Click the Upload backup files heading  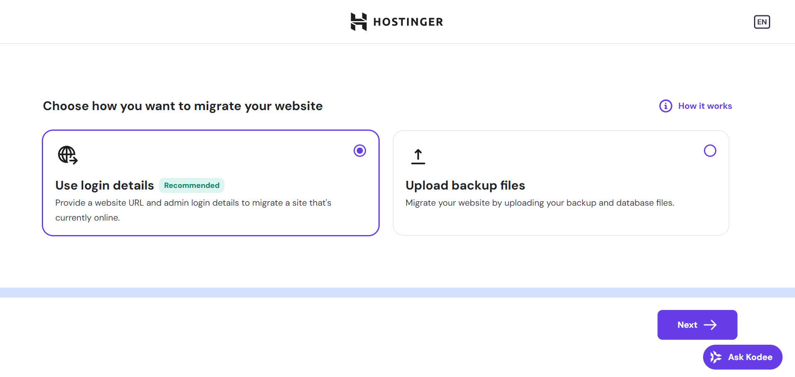pos(465,185)
